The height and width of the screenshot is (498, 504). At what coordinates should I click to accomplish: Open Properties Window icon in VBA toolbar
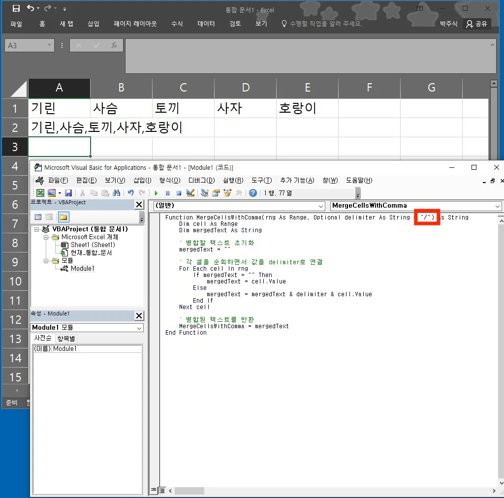[x=216, y=193]
